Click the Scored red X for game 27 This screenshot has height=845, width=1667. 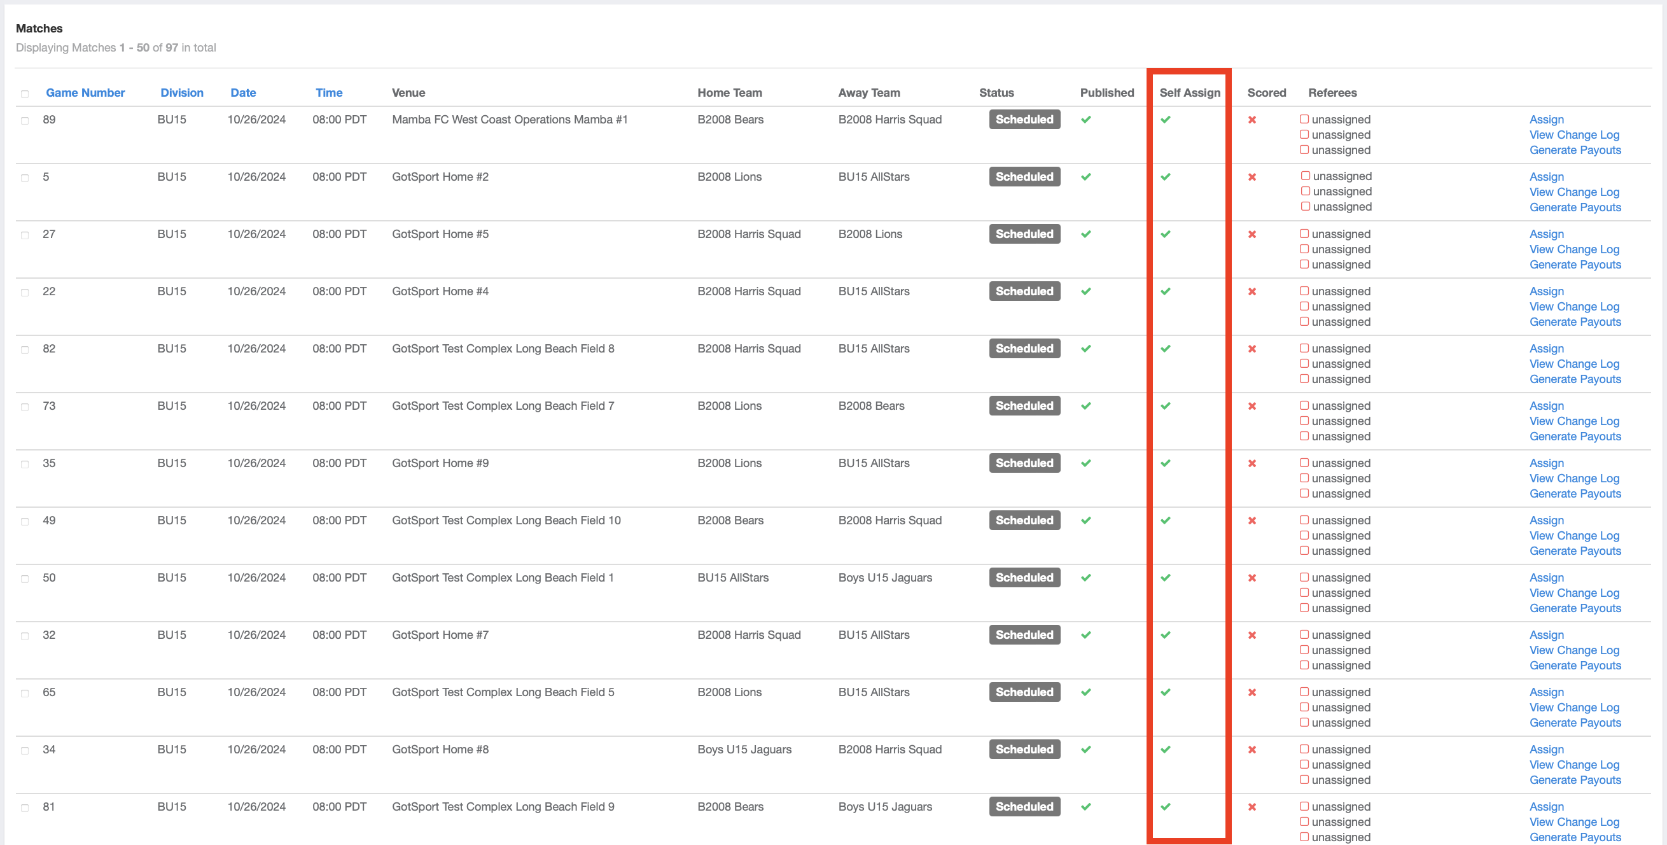1252,234
